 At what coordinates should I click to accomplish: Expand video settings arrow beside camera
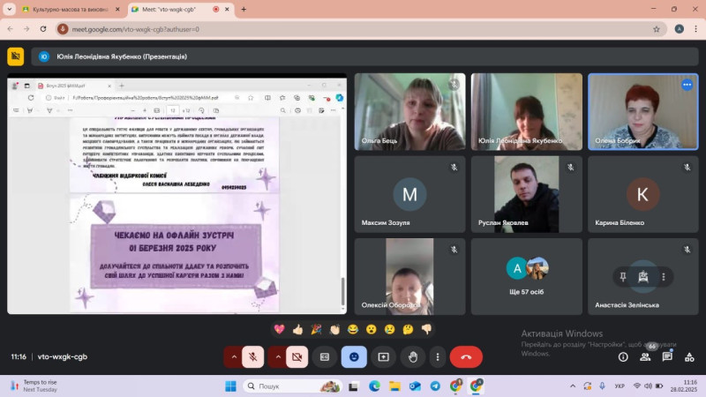[x=277, y=356]
